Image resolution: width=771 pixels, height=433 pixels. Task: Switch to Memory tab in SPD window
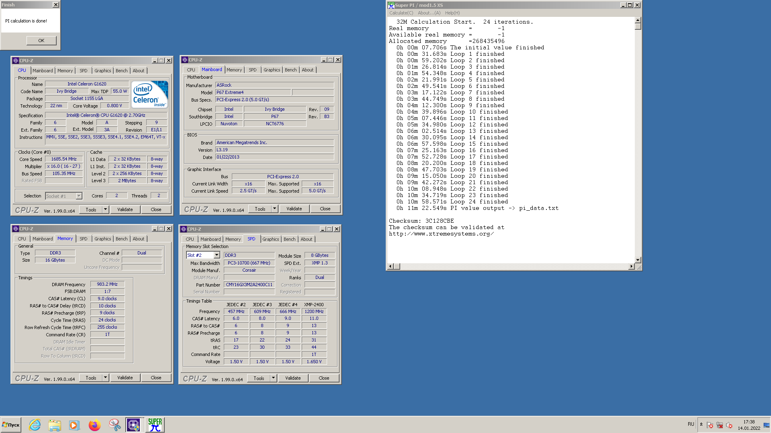coord(233,239)
